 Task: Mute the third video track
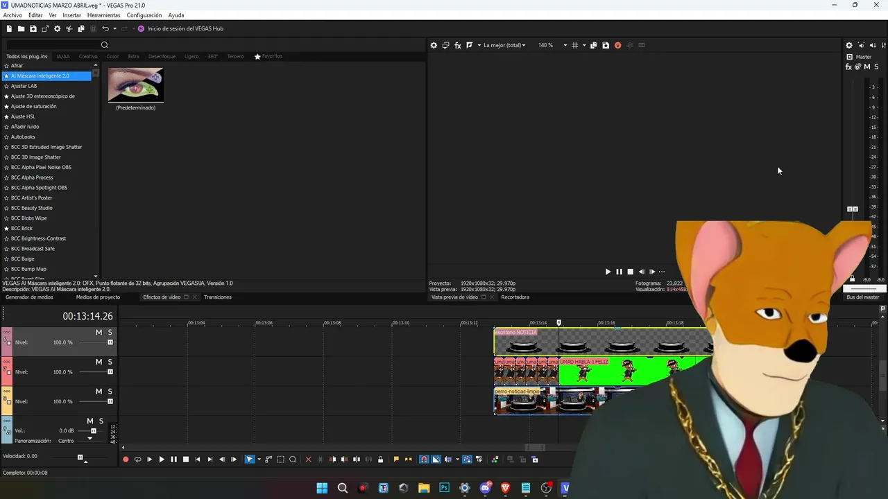click(99, 392)
